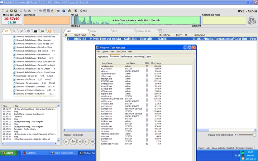Open the Shut Down menu in Task Manager
The image size is (258, 161).
tap(121, 52)
